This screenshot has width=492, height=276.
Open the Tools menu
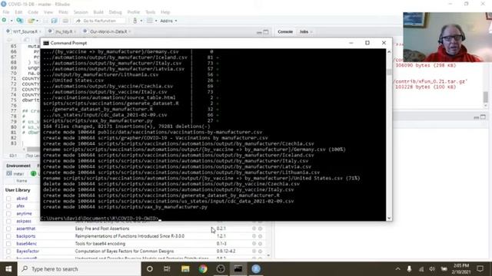tap(151, 12)
